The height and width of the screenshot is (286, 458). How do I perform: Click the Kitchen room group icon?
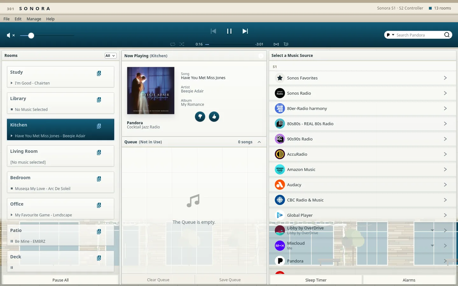[x=99, y=126]
